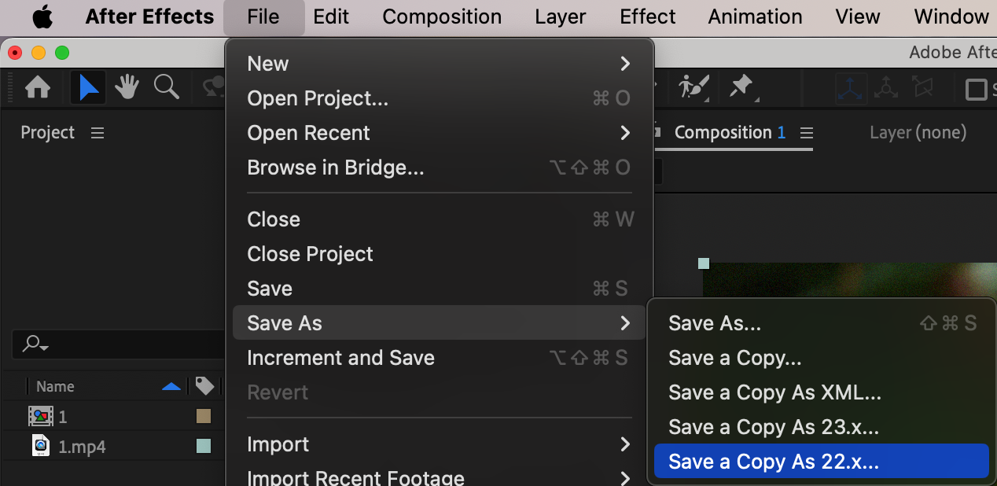Select the Puppet Pin tool
The height and width of the screenshot is (486, 997).
(x=741, y=87)
